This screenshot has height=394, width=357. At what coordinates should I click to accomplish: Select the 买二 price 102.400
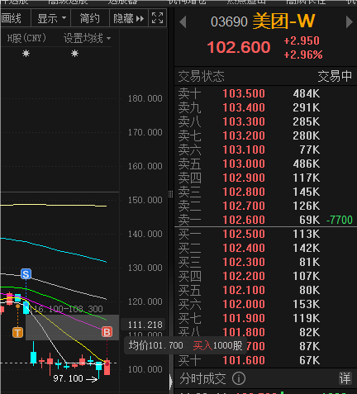[x=244, y=248]
